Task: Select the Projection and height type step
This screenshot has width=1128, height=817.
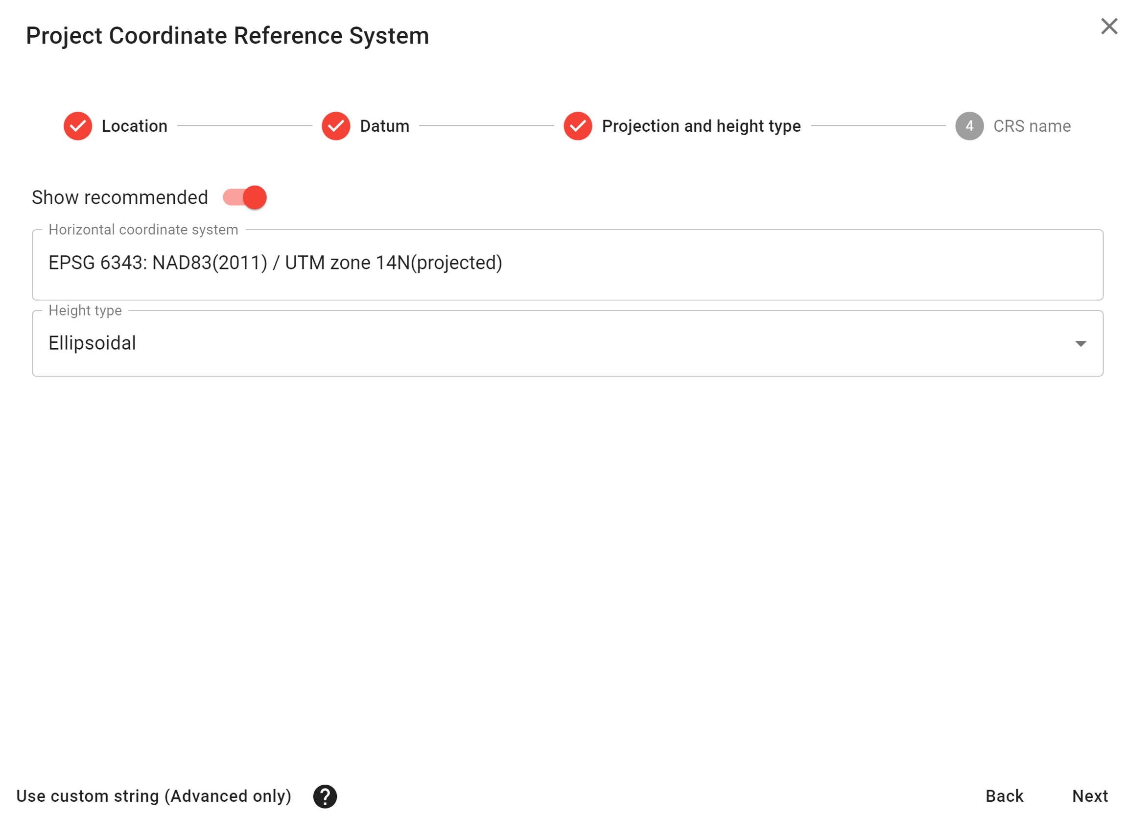Action: 701,126
